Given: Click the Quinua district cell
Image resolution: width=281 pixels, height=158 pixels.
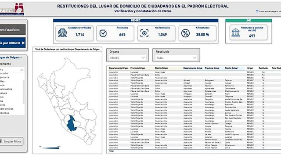Looking at the screenshot, I should 228,113.
